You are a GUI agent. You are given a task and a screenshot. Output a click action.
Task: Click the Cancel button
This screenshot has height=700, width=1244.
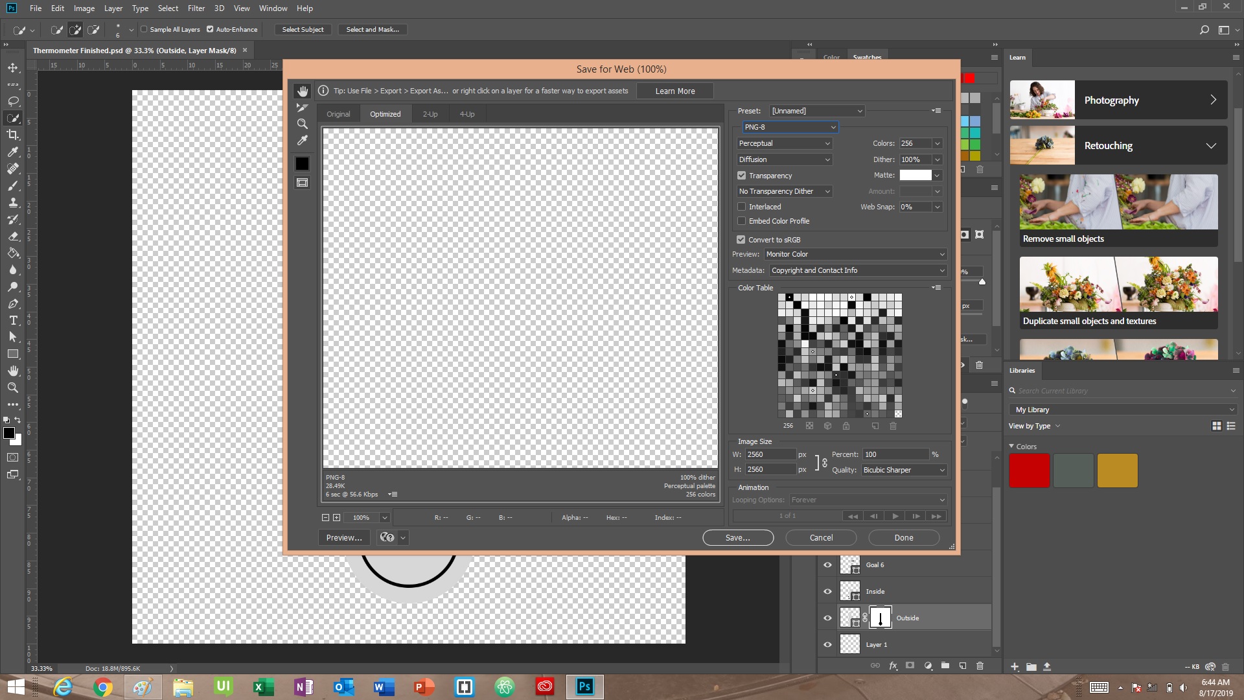(x=821, y=537)
